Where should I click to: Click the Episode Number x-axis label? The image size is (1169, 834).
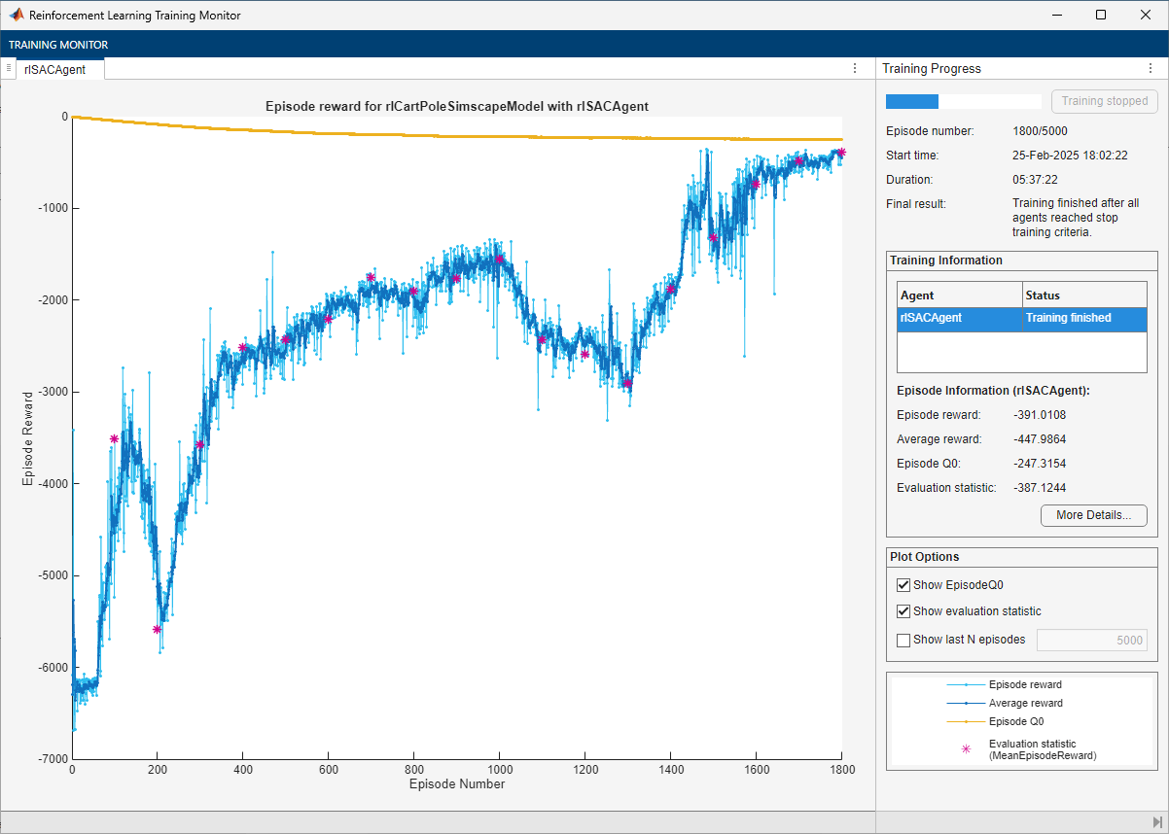click(456, 783)
